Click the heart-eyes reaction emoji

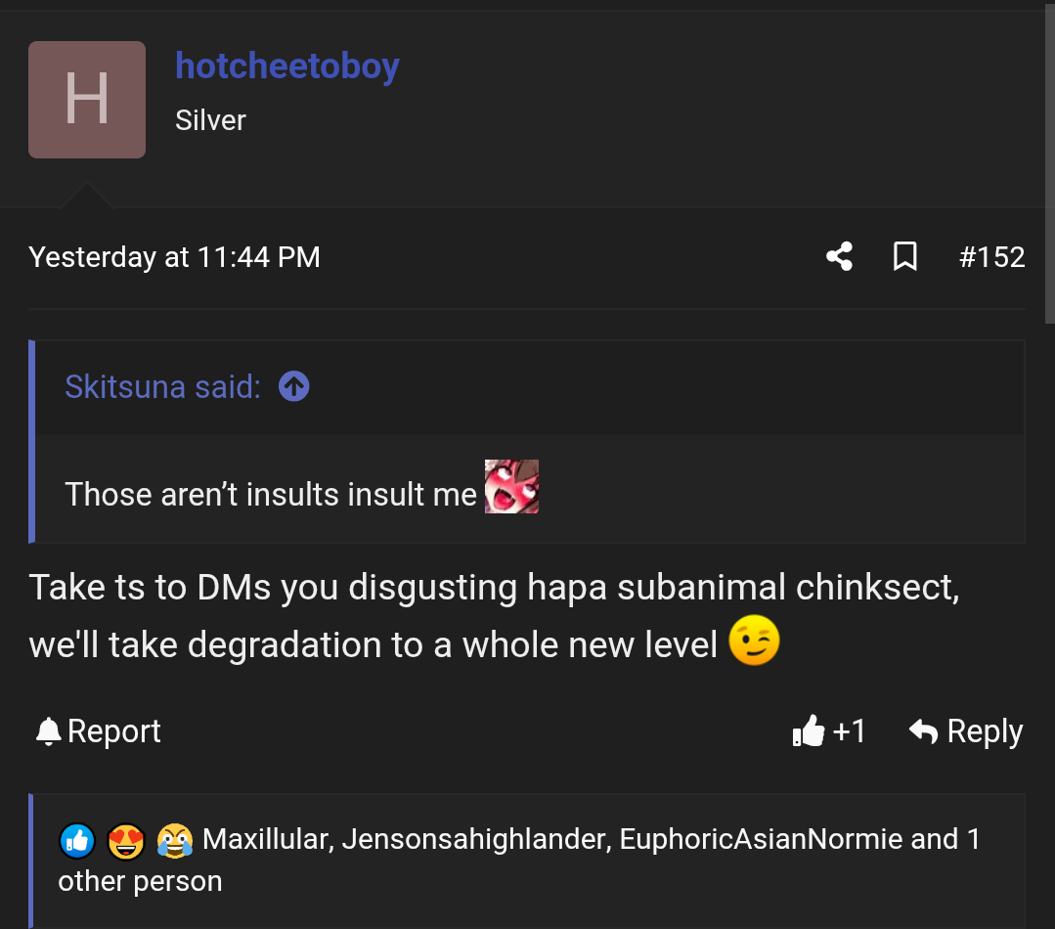pyautogui.click(x=125, y=840)
